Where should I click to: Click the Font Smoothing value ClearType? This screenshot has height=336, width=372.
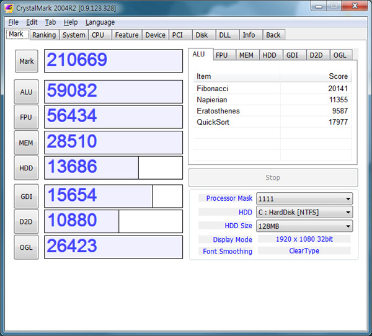tap(304, 251)
